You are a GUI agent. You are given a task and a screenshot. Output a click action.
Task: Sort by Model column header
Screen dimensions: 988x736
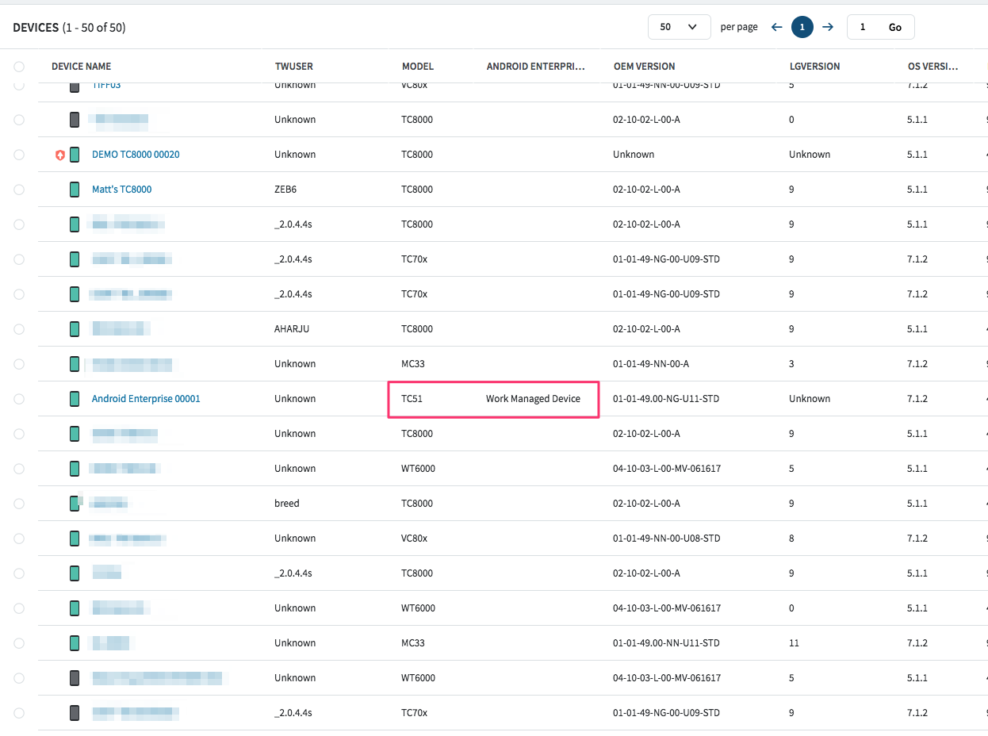pos(417,67)
